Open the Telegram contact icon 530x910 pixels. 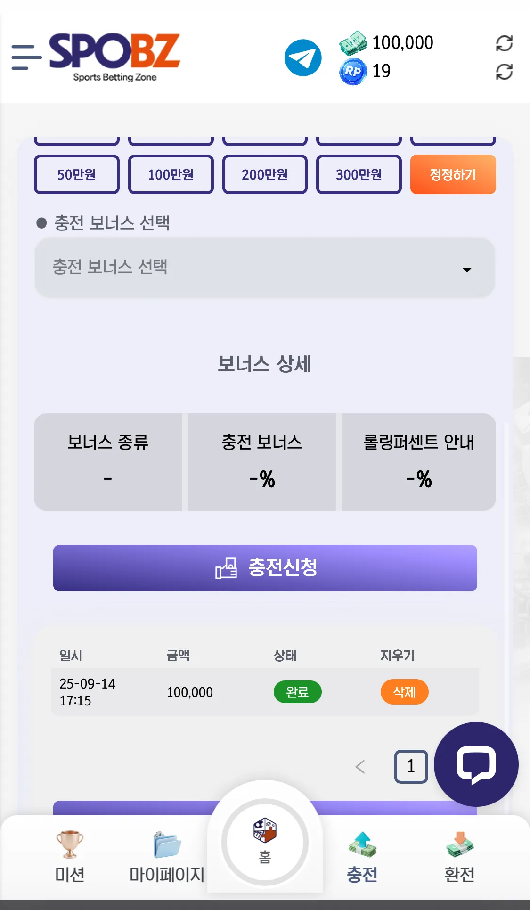303,57
